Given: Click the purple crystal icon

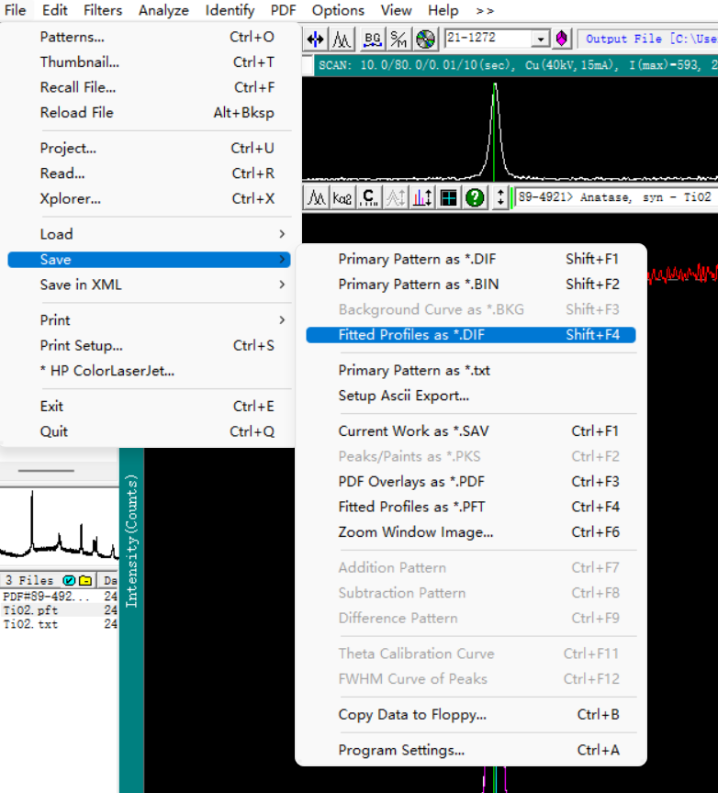Looking at the screenshot, I should [563, 39].
